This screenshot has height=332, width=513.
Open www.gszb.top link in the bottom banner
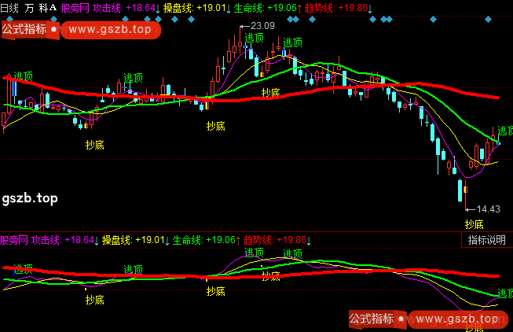click(457, 319)
